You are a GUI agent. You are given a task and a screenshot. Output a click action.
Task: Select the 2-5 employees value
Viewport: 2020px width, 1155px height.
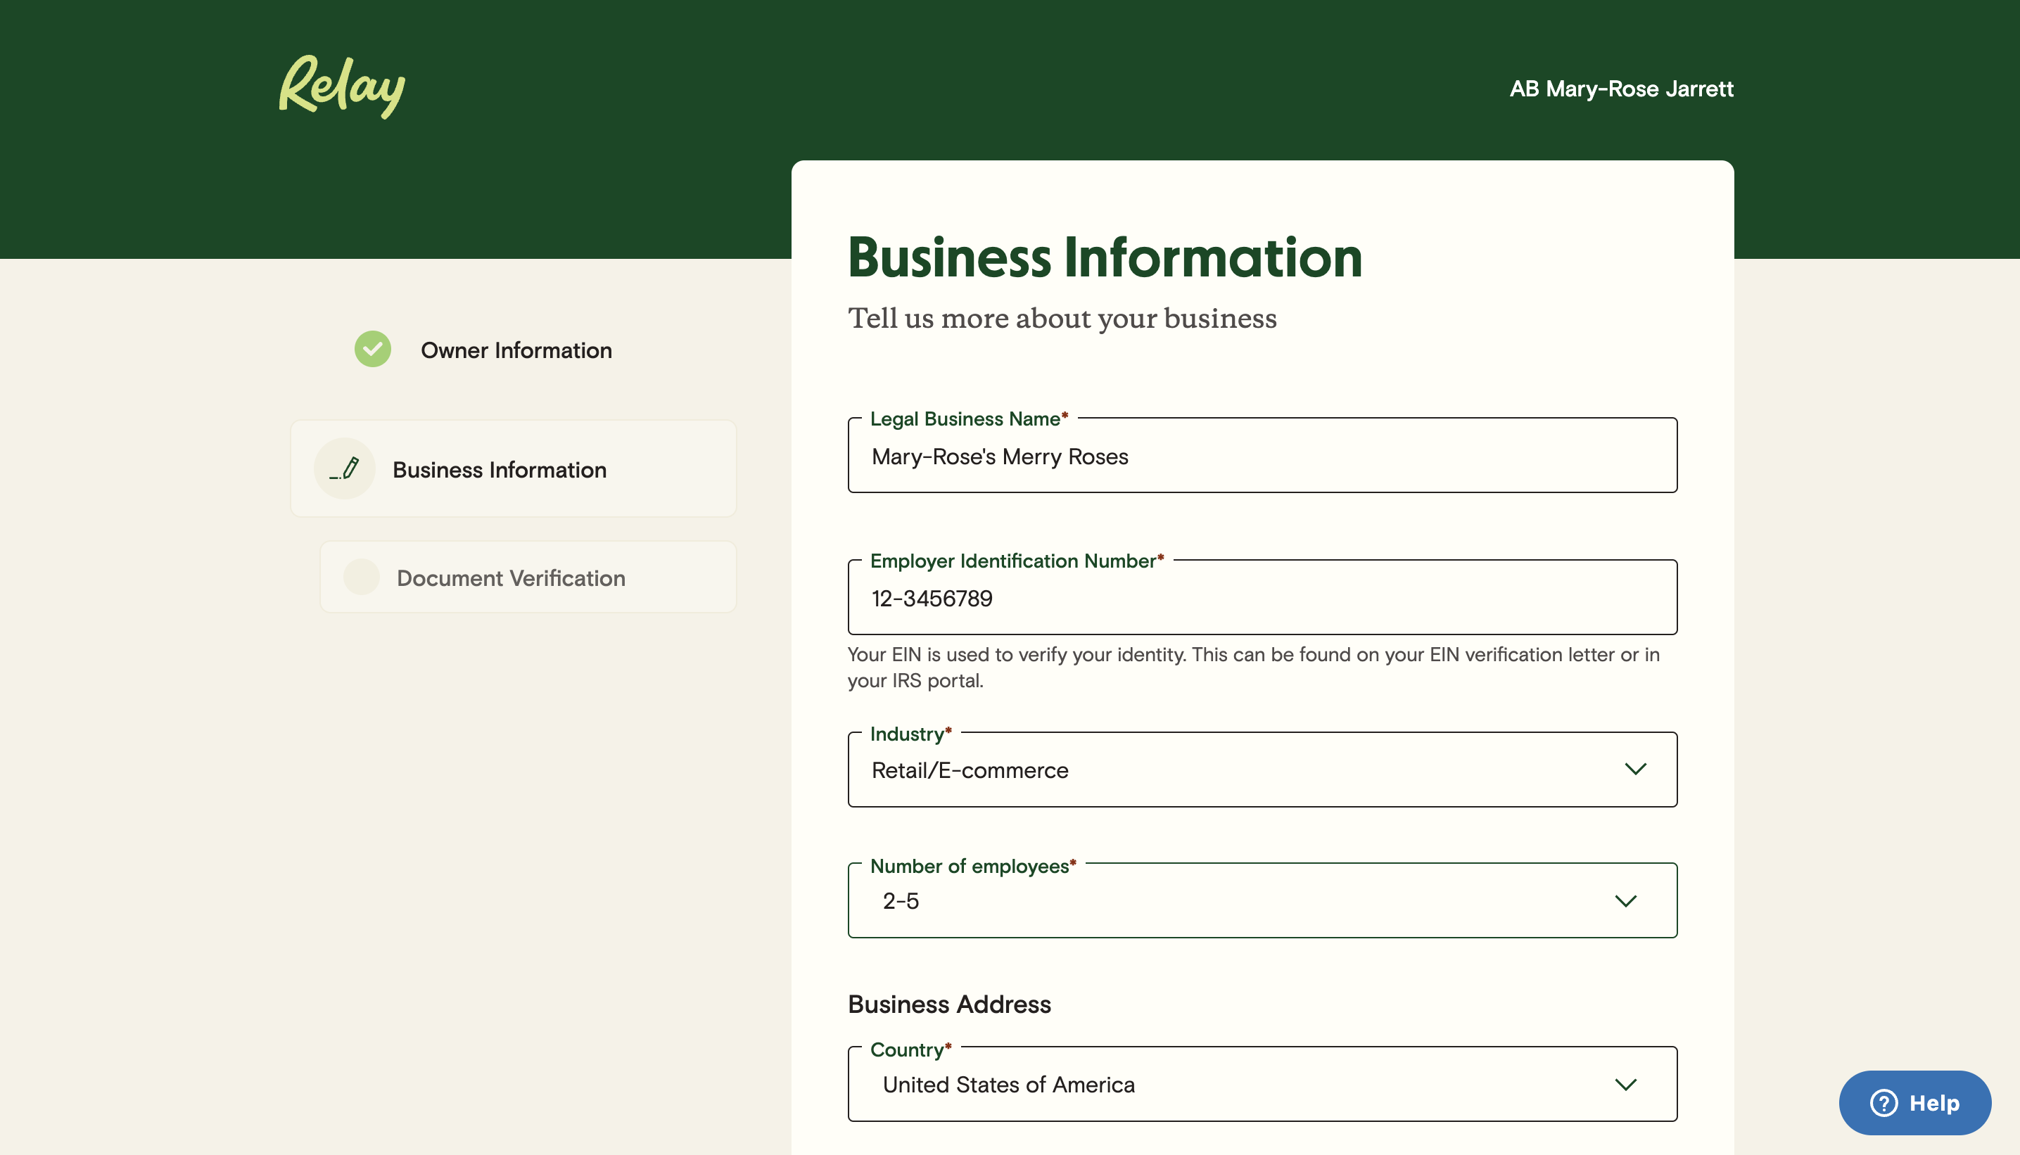901,900
